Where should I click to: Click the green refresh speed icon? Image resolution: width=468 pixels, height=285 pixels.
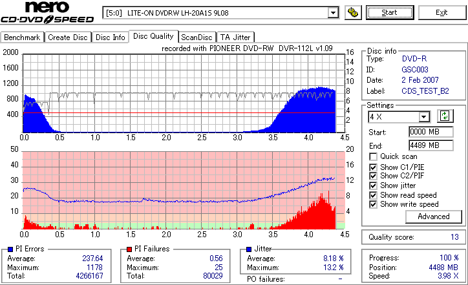click(x=445, y=116)
